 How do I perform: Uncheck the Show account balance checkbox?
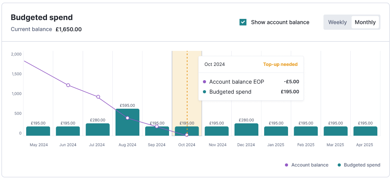point(243,22)
